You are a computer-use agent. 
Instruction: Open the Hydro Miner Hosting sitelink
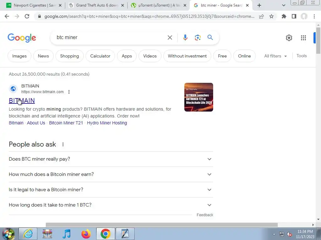click(107, 123)
